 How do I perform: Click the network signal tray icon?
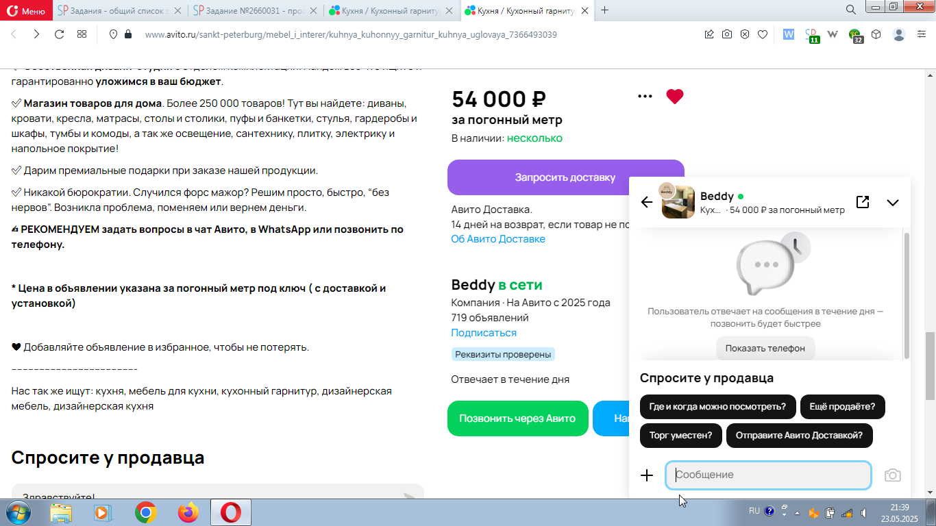847,512
